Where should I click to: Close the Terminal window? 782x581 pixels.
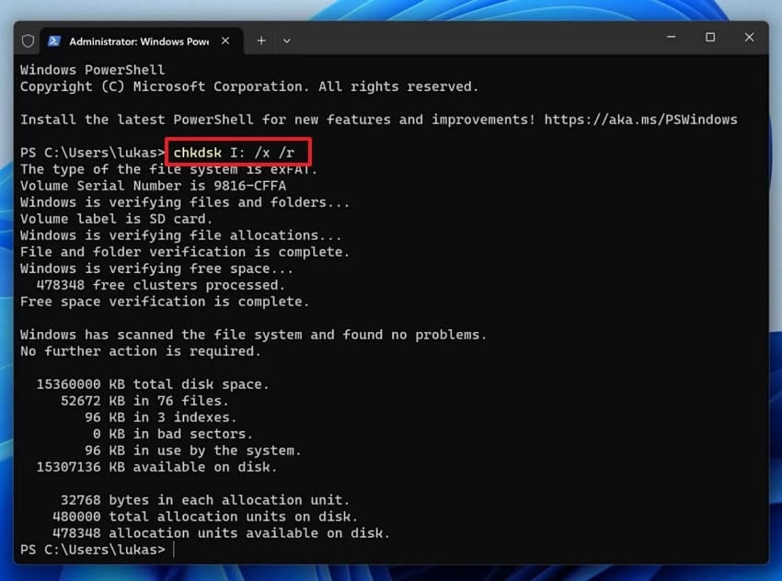[x=749, y=37]
